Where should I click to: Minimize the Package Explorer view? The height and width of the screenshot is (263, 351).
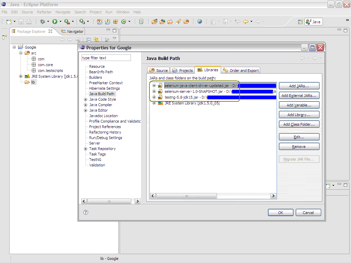coord(108,30)
